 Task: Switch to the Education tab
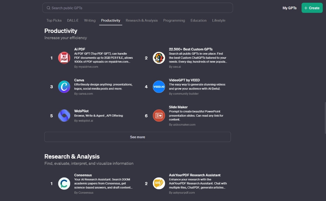pyautogui.click(x=199, y=20)
